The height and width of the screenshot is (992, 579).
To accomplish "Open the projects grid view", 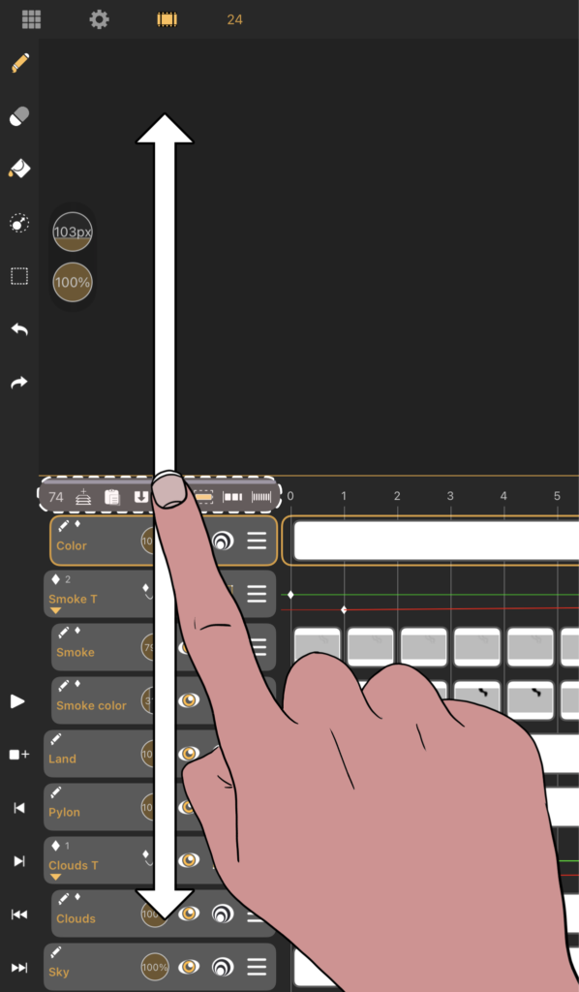I will [x=32, y=19].
